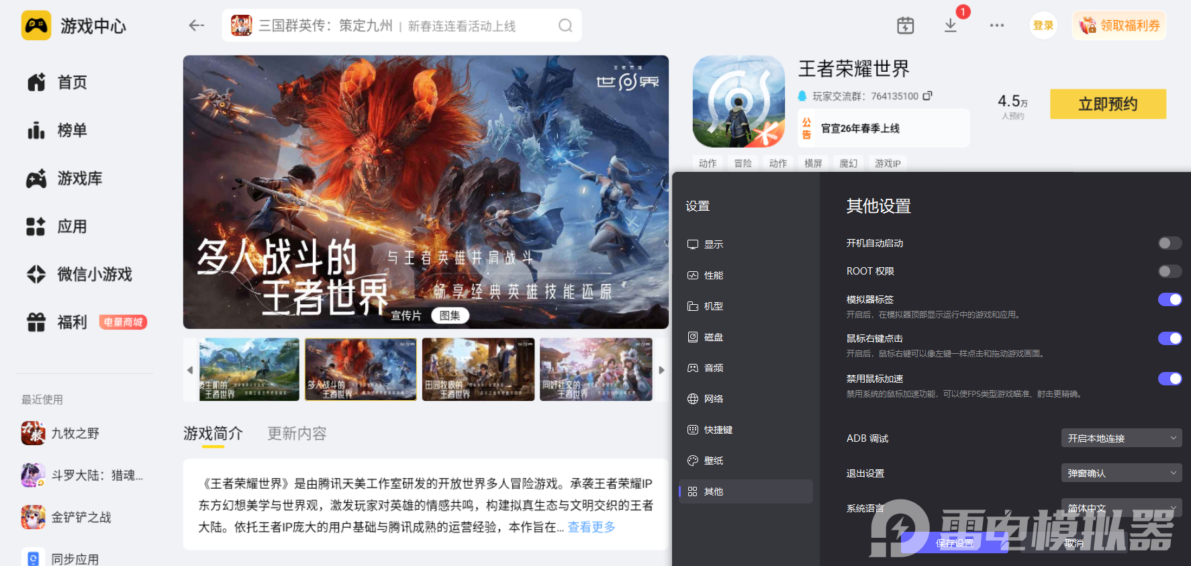Click the 冒险 tag

click(x=743, y=163)
